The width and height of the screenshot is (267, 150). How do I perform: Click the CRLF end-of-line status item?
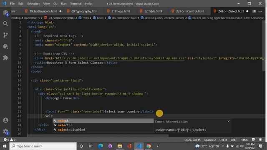234,140
